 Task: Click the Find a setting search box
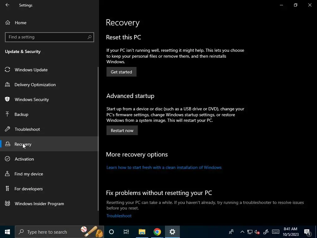[x=49, y=37]
